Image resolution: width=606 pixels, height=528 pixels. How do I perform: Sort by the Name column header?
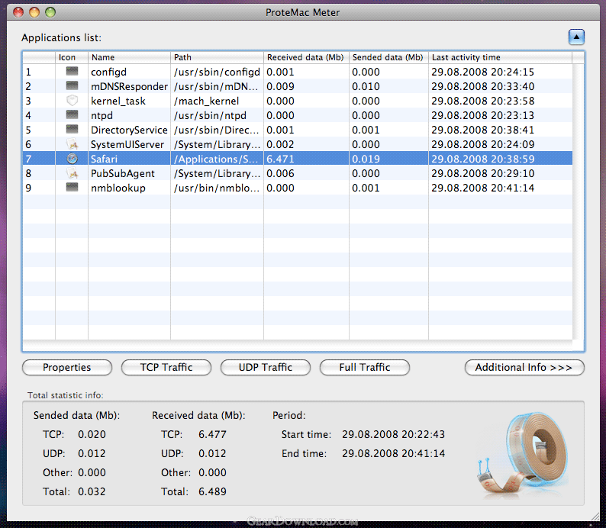click(x=129, y=57)
